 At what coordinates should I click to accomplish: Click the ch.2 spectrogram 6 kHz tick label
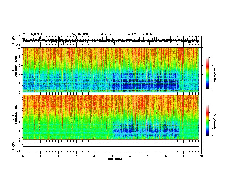[x=20, y=113]
